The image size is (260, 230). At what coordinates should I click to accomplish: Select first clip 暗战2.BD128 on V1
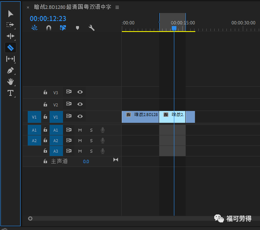(x=140, y=117)
